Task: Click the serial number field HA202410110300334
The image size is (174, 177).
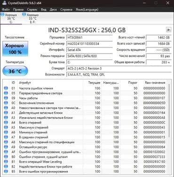Action: 89,44
